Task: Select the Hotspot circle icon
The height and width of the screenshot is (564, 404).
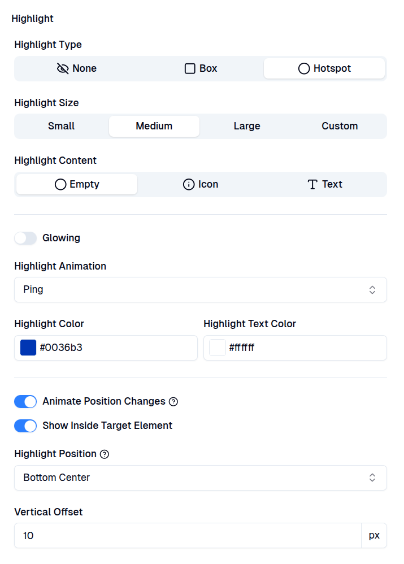Action: pyautogui.click(x=304, y=68)
